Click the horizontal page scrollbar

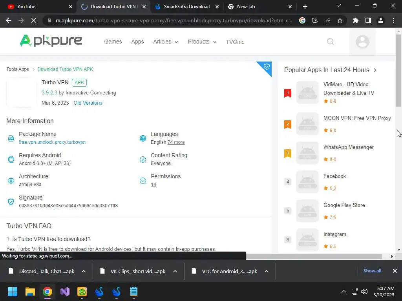(x=314, y=256)
